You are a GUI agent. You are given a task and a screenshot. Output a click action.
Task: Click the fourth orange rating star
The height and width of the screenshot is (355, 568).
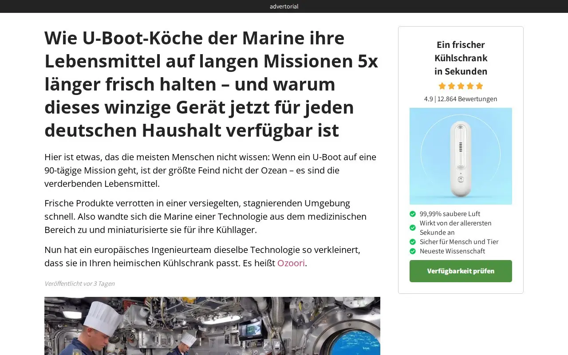pos(470,86)
